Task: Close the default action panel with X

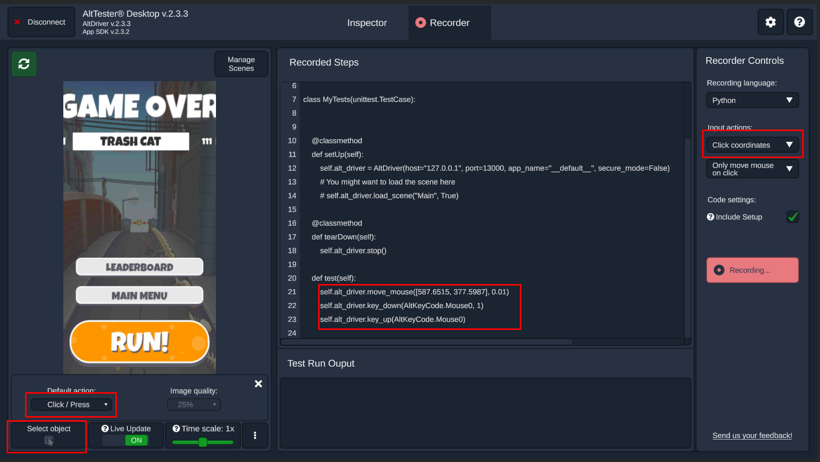Action: [x=258, y=384]
